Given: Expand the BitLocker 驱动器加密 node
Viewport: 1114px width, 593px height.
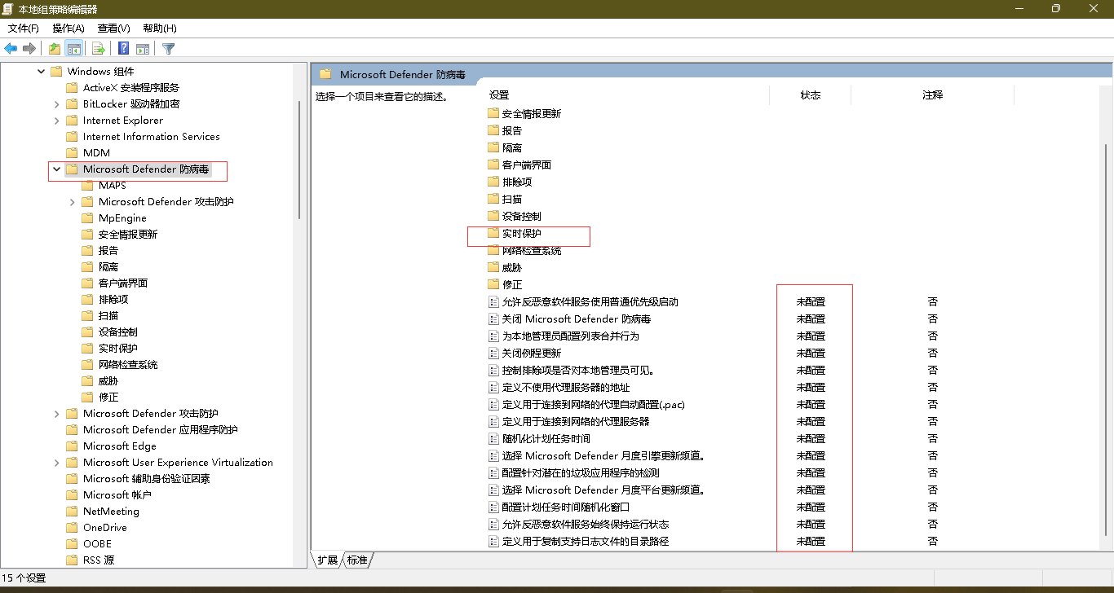Looking at the screenshot, I should pyautogui.click(x=56, y=104).
